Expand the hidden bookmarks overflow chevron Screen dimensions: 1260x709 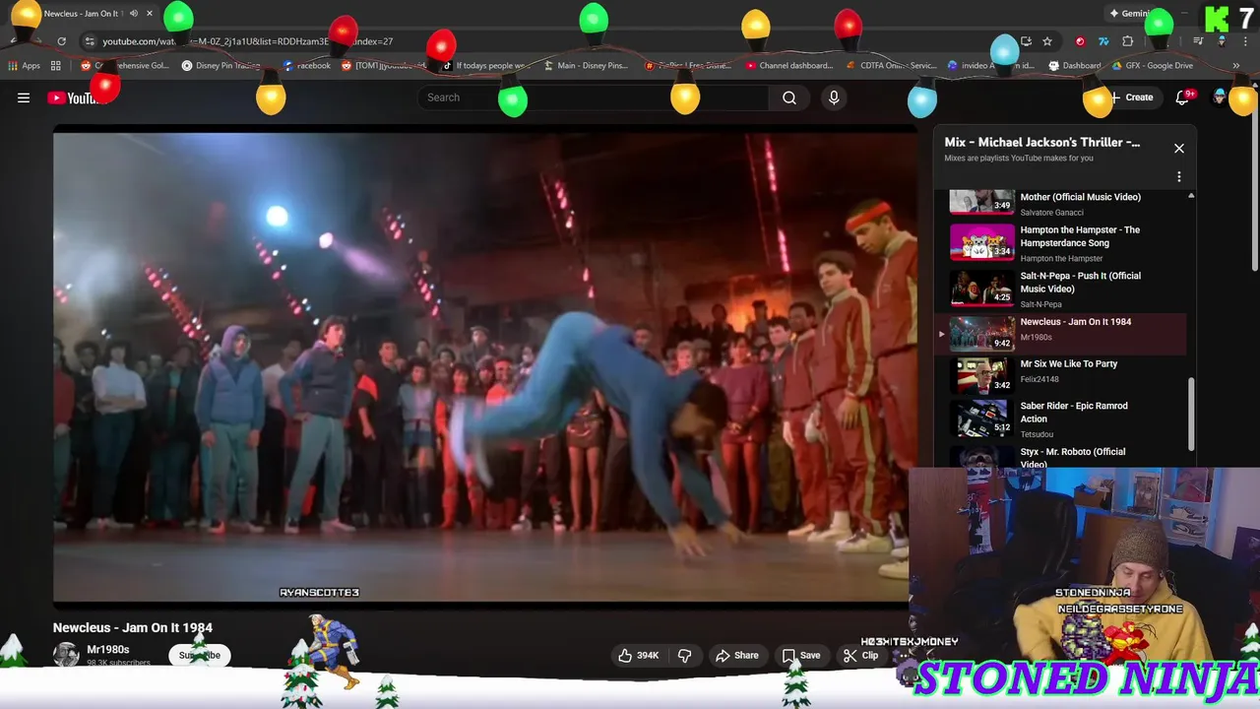tap(1235, 66)
